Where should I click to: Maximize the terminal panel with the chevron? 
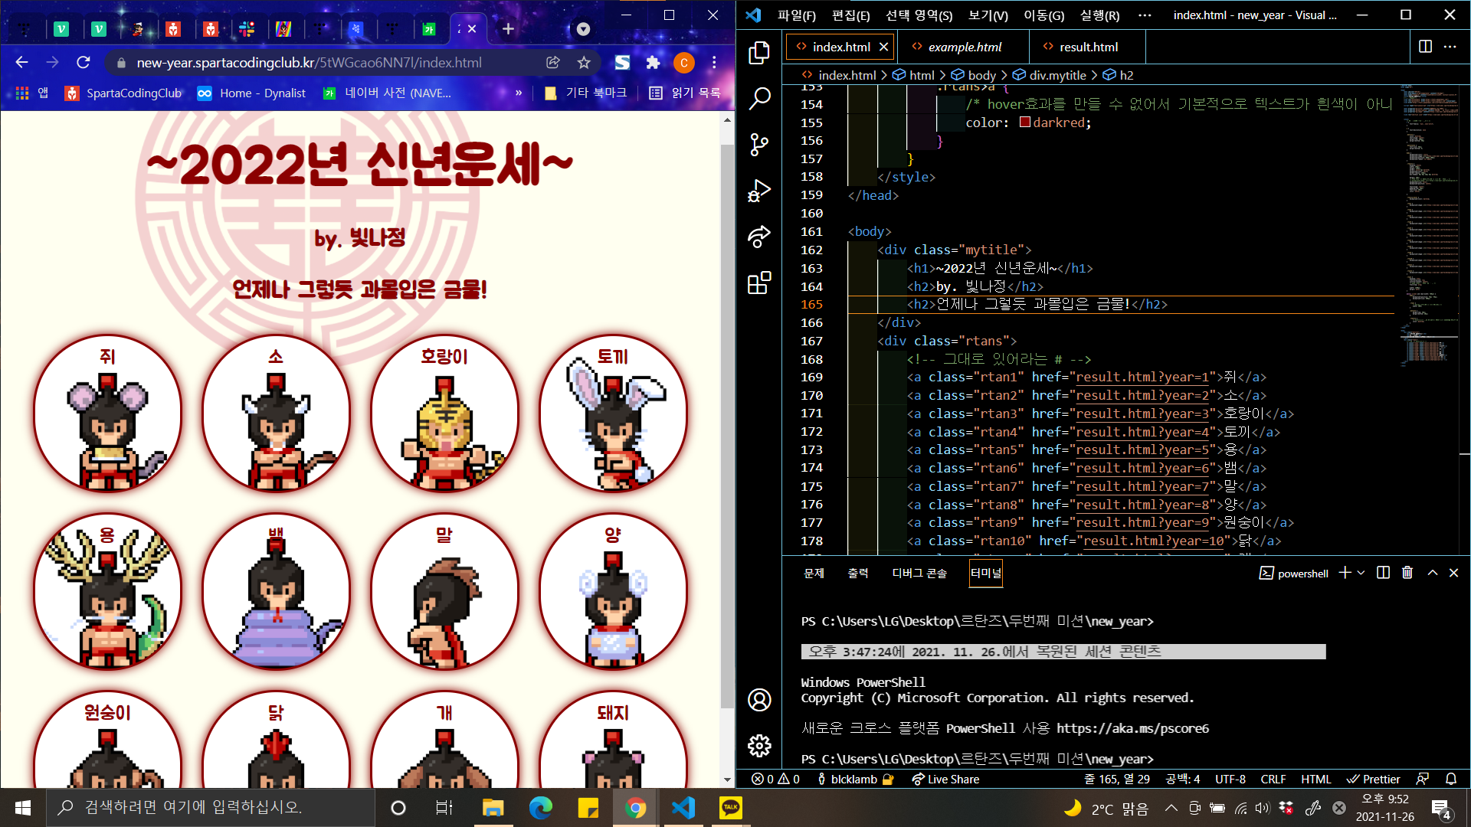point(1432,573)
